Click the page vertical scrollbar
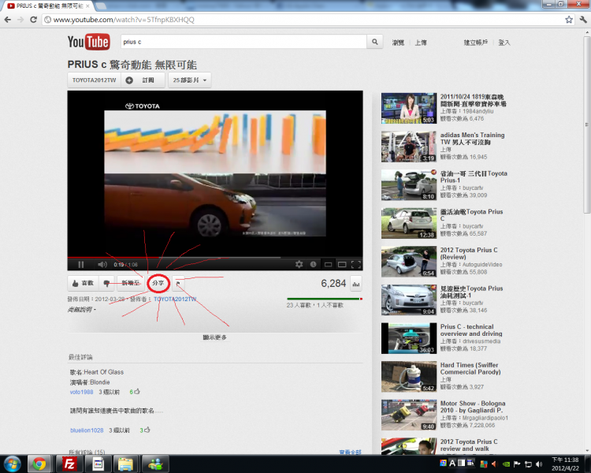Image resolution: width=591 pixels, height=473 pixels. (x=587, y=125)
